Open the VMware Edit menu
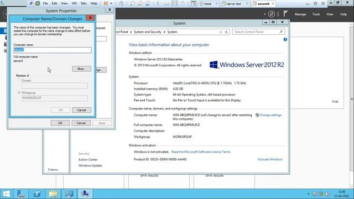The height and width of the screenshot is (199, 354). click(54, 3)
